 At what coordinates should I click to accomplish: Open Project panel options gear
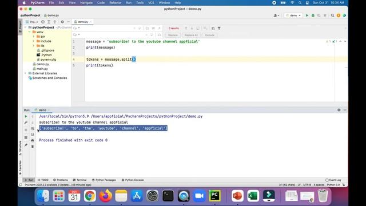point(62,22)
